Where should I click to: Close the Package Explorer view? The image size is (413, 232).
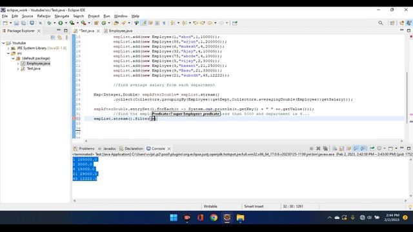(39, 31)
